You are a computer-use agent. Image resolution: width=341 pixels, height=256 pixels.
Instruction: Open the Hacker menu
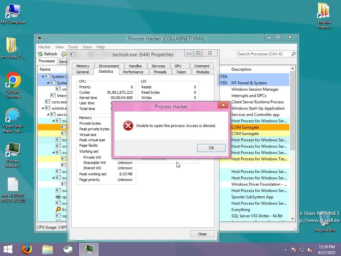click(44, 47)
